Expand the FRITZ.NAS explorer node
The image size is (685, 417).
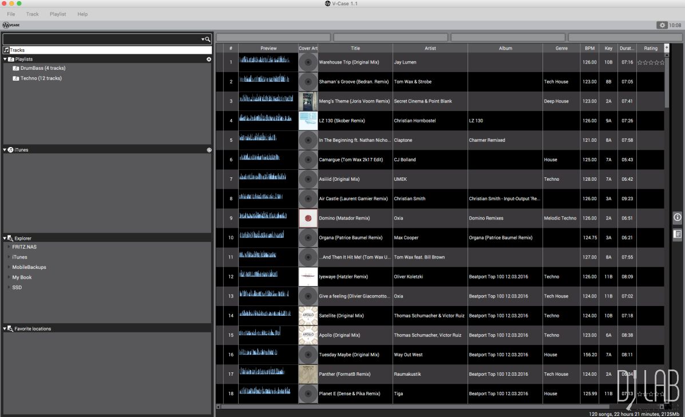[x=8, y=247]
